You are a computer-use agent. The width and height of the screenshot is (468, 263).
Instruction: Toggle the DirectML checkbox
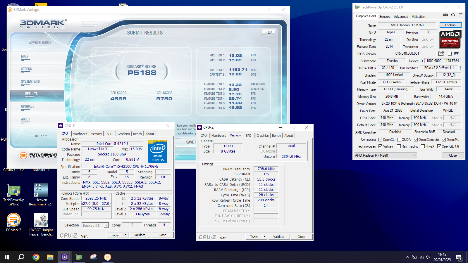[444, 140]
